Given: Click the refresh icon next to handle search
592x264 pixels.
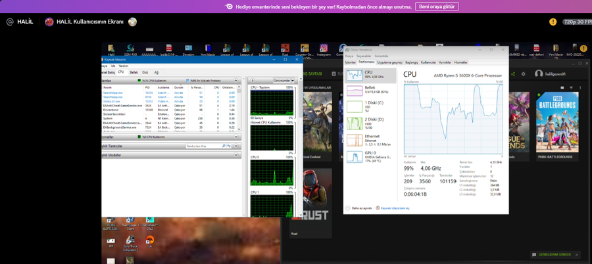Looking at the screenshot, I should click(229, 146).
